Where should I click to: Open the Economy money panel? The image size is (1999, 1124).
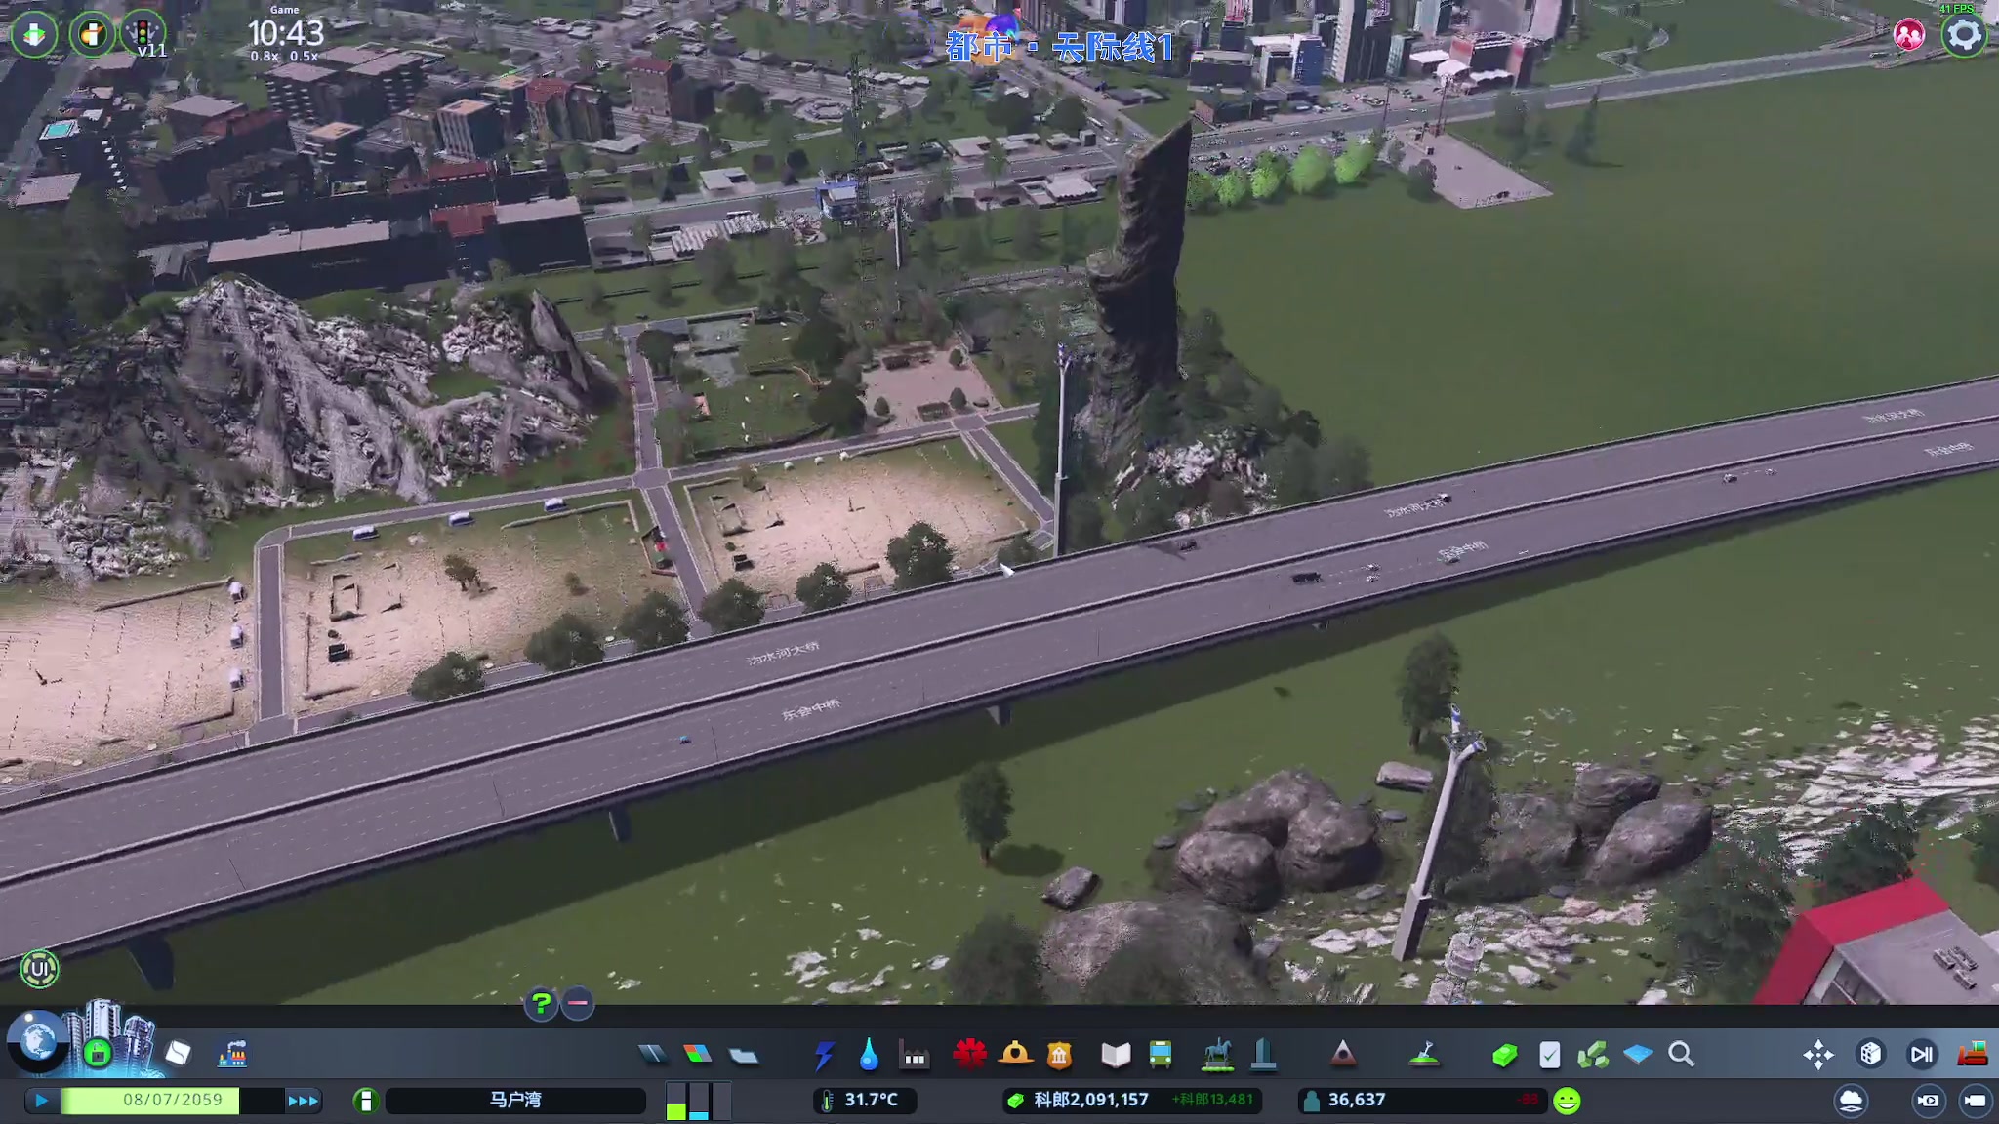(1504, 1055)
